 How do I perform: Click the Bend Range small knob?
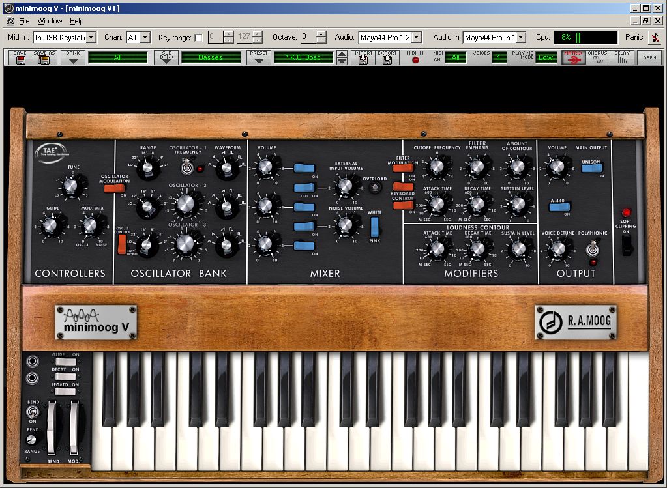point(31,440)
